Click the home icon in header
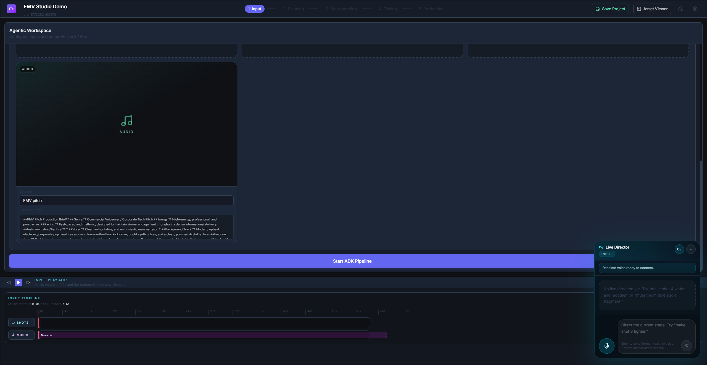707x365 pixels. tap(681, 9)
